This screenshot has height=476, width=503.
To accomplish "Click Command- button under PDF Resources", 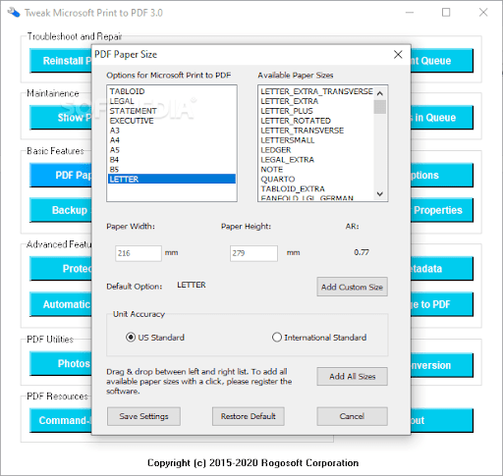I will click(61, 420).
